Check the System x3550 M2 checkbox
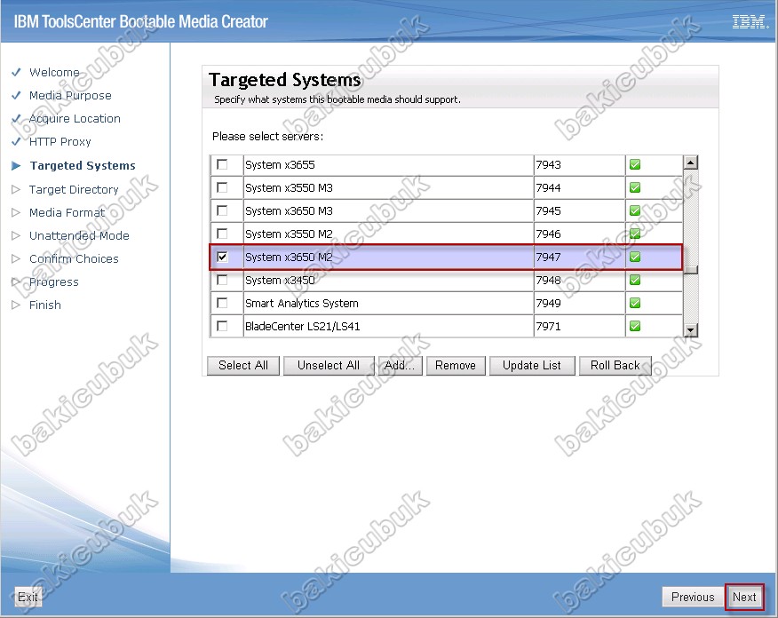 coord(222,234)
